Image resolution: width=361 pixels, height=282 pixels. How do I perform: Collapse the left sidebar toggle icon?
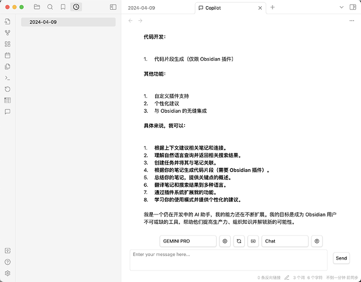(x=113, y=7)
